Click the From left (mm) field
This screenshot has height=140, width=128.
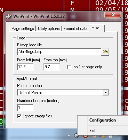pyautogui.click(x=25, y=67)
